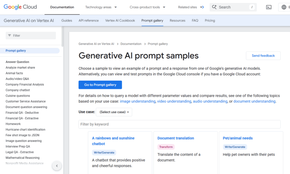Click the Related sites arrow icon

tap(202, 7)
